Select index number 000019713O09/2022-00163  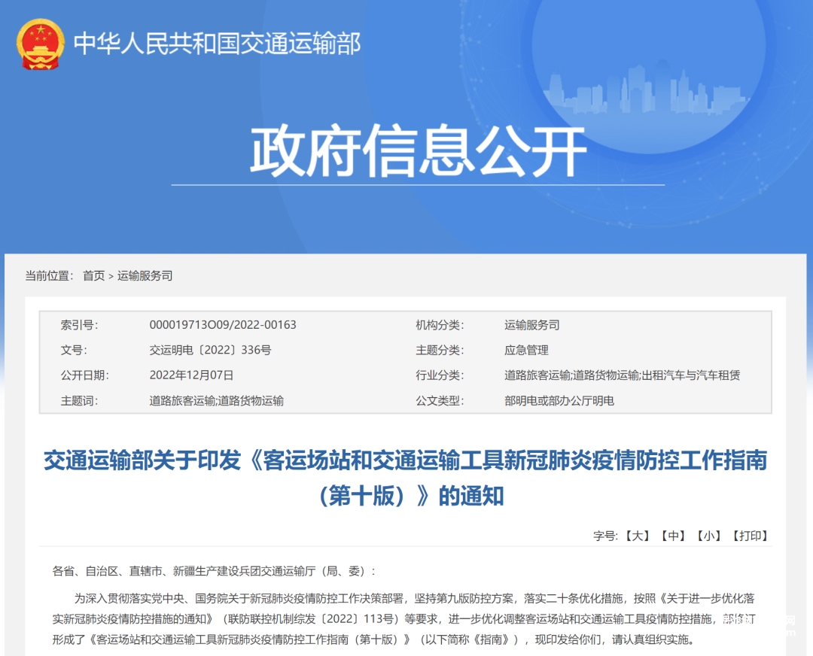coord(222,325)
